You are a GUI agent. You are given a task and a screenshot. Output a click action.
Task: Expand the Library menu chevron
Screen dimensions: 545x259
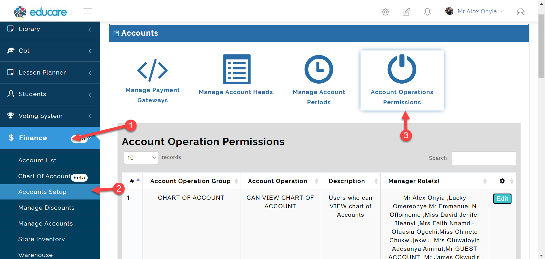point(90,29)
